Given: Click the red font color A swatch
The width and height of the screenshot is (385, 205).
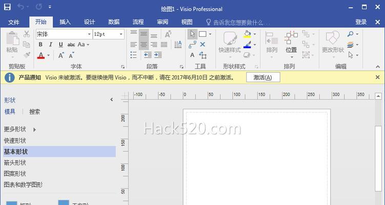Looking at the screenshot, I should (x=41, y=55).
